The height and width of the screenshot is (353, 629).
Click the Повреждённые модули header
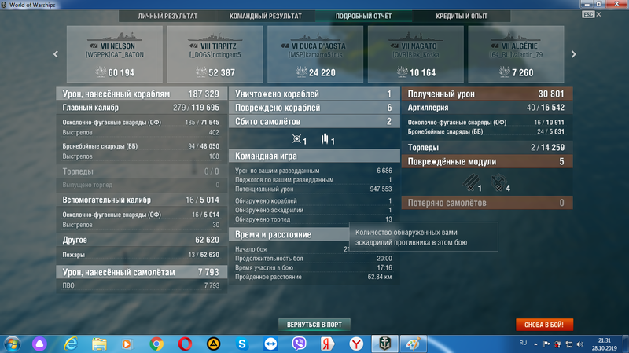487,161
